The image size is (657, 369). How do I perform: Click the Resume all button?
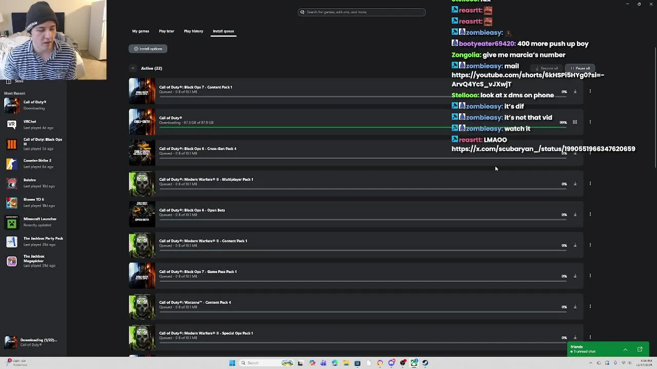pyautogui.click(x=547, y=68)
